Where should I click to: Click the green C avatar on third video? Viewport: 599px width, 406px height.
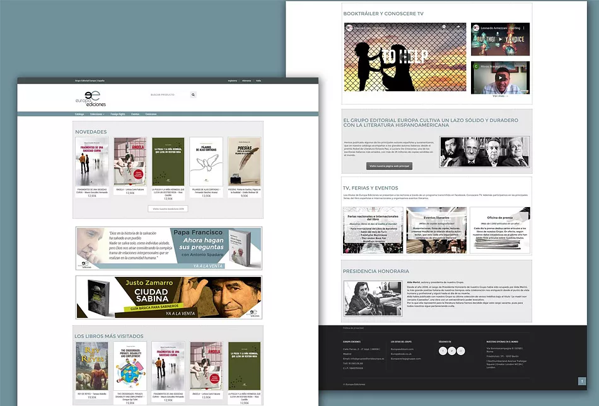476,66
